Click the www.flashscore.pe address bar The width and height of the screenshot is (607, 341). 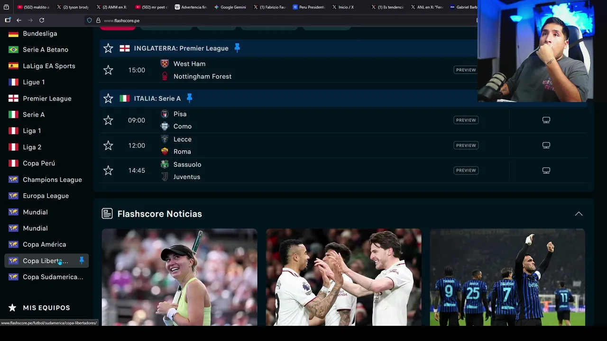pyautogui.click(x=121, y=20)
